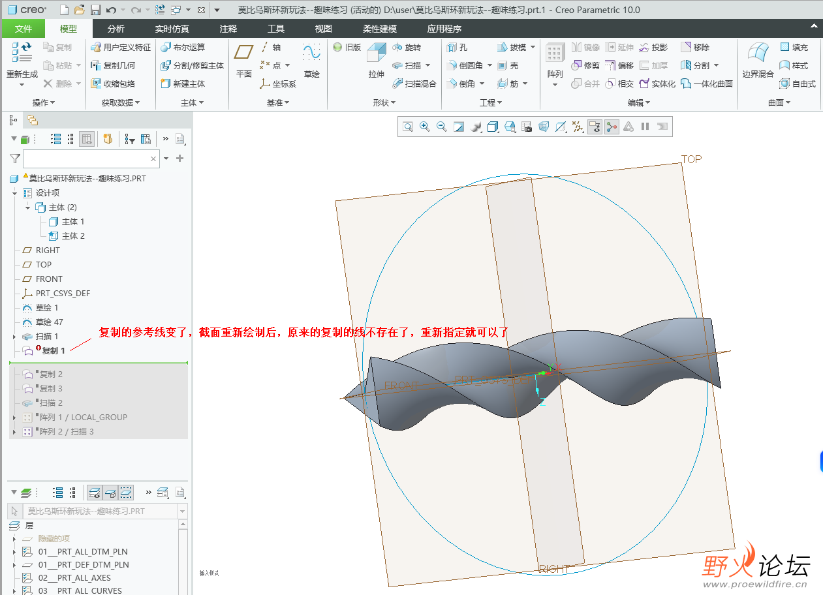The height and width of the screenshot is (595, 823).
Task: Click the Zoom Out magnifier icon
Action: (442, 127)
